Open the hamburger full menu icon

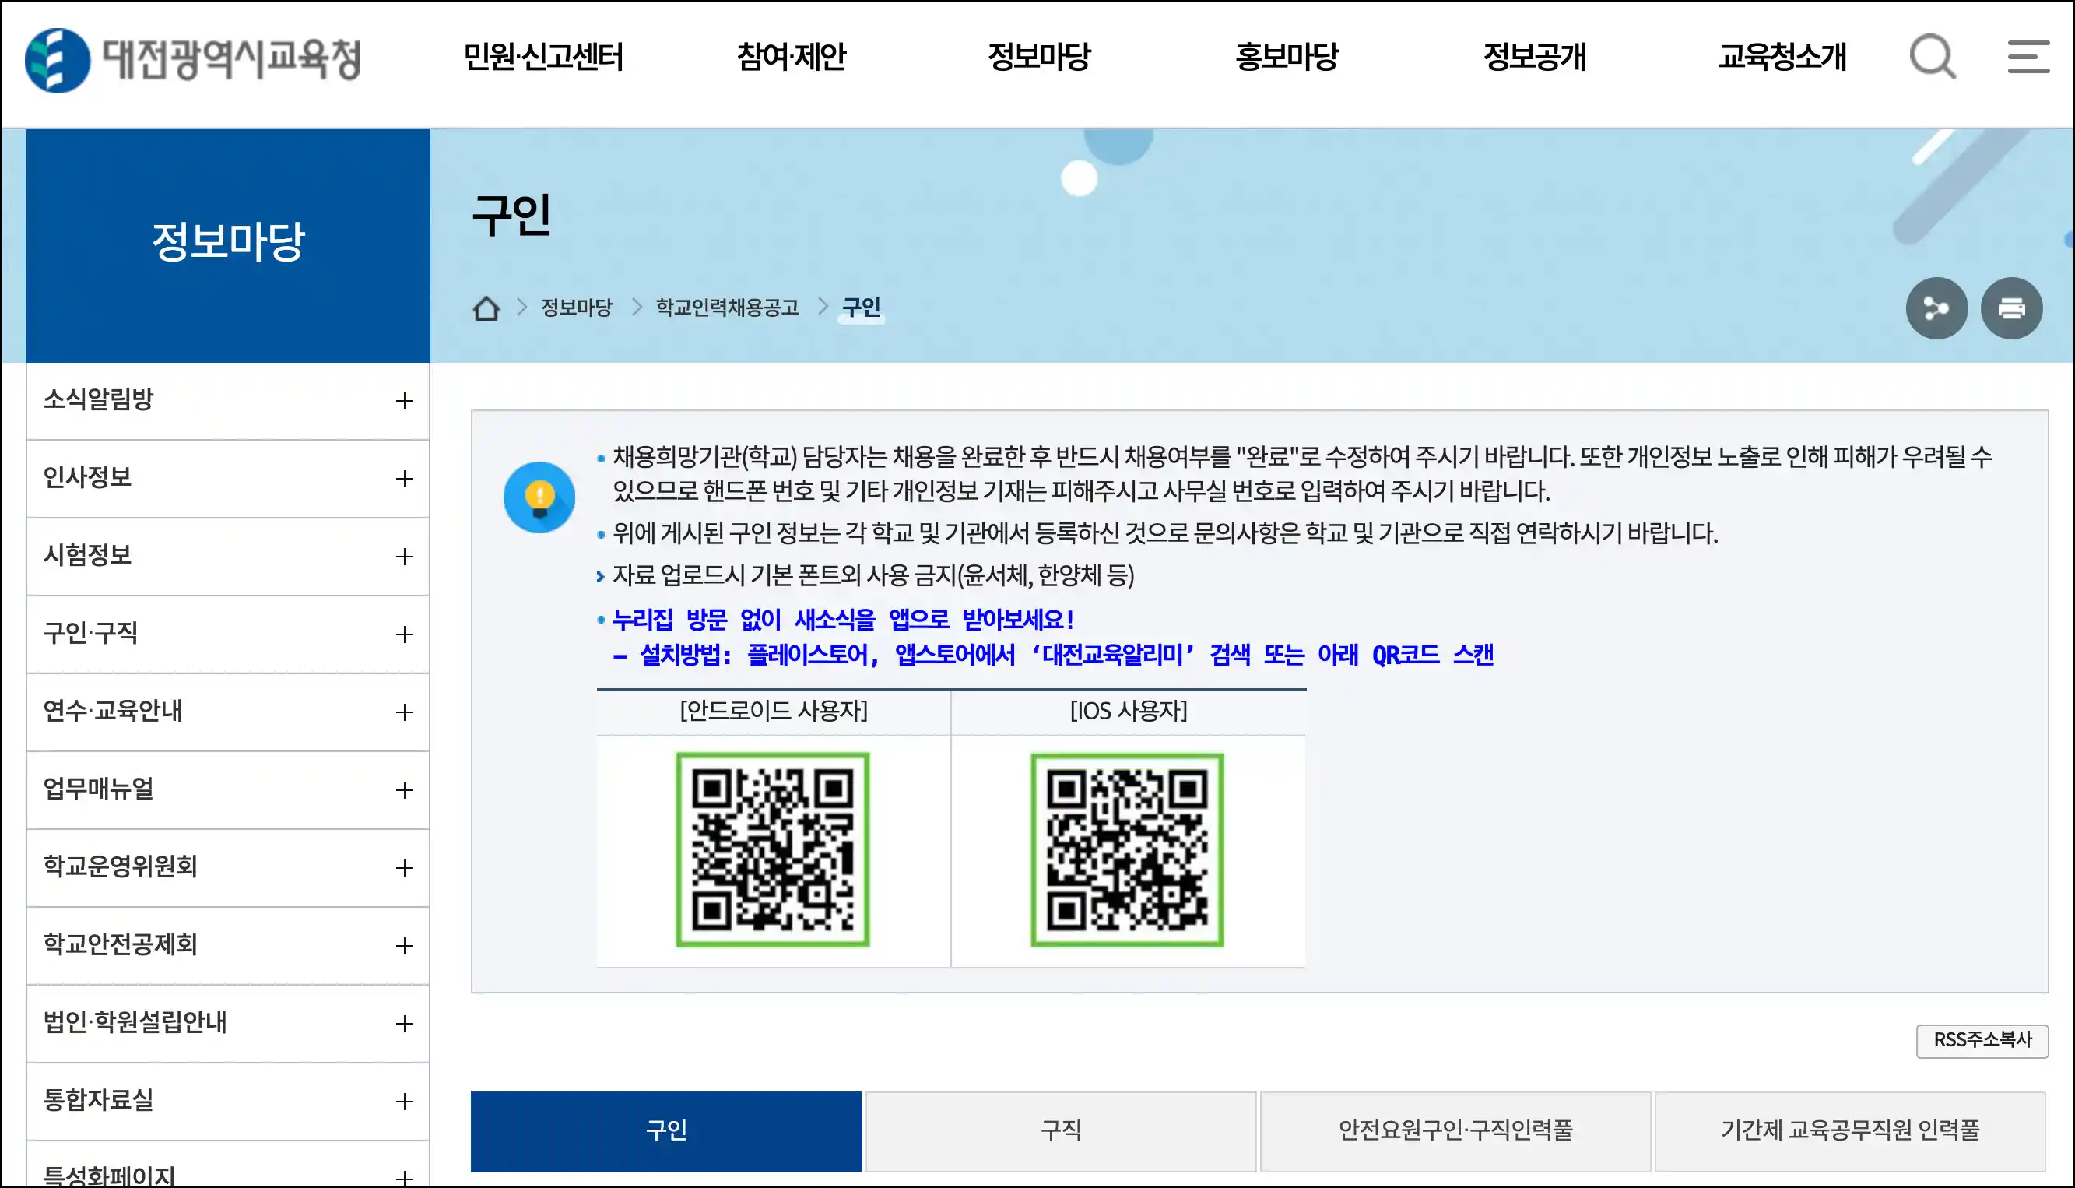2028,56
